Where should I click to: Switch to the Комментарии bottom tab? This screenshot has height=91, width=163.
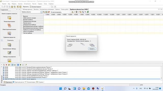pyautogui.click(x=30, y=82)
